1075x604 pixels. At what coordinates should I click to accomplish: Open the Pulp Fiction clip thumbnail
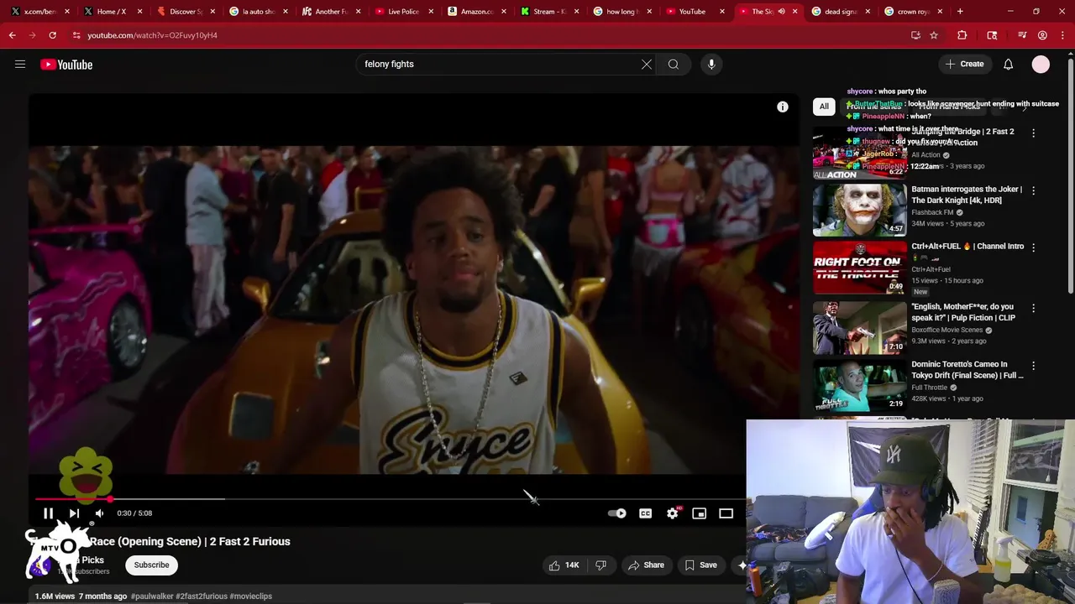(x=859, y=327)
